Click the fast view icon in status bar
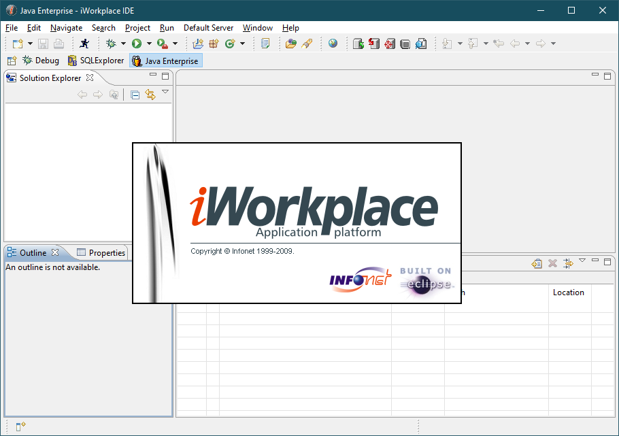Image resolution: width=619 pixels, height=436 pixels. tap(20, 426)
